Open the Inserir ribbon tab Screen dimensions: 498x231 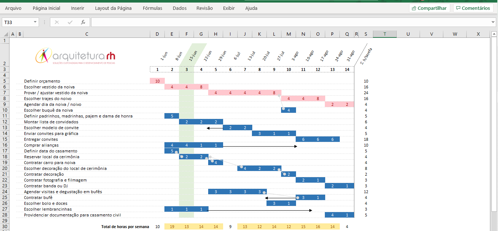pyautogui.click(x=78, y=8)
